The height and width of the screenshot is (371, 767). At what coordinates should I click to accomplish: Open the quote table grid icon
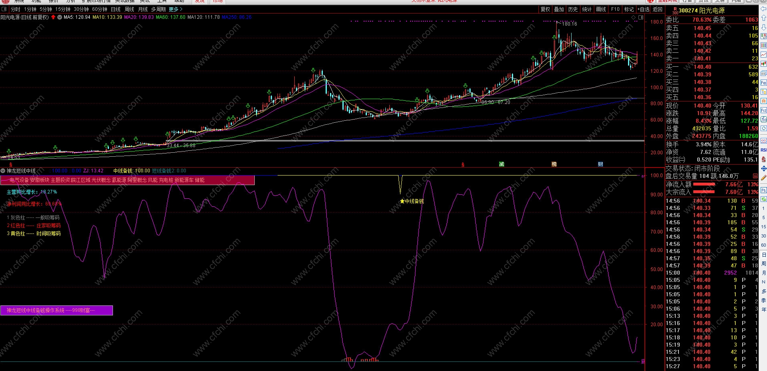coord(763,46)
